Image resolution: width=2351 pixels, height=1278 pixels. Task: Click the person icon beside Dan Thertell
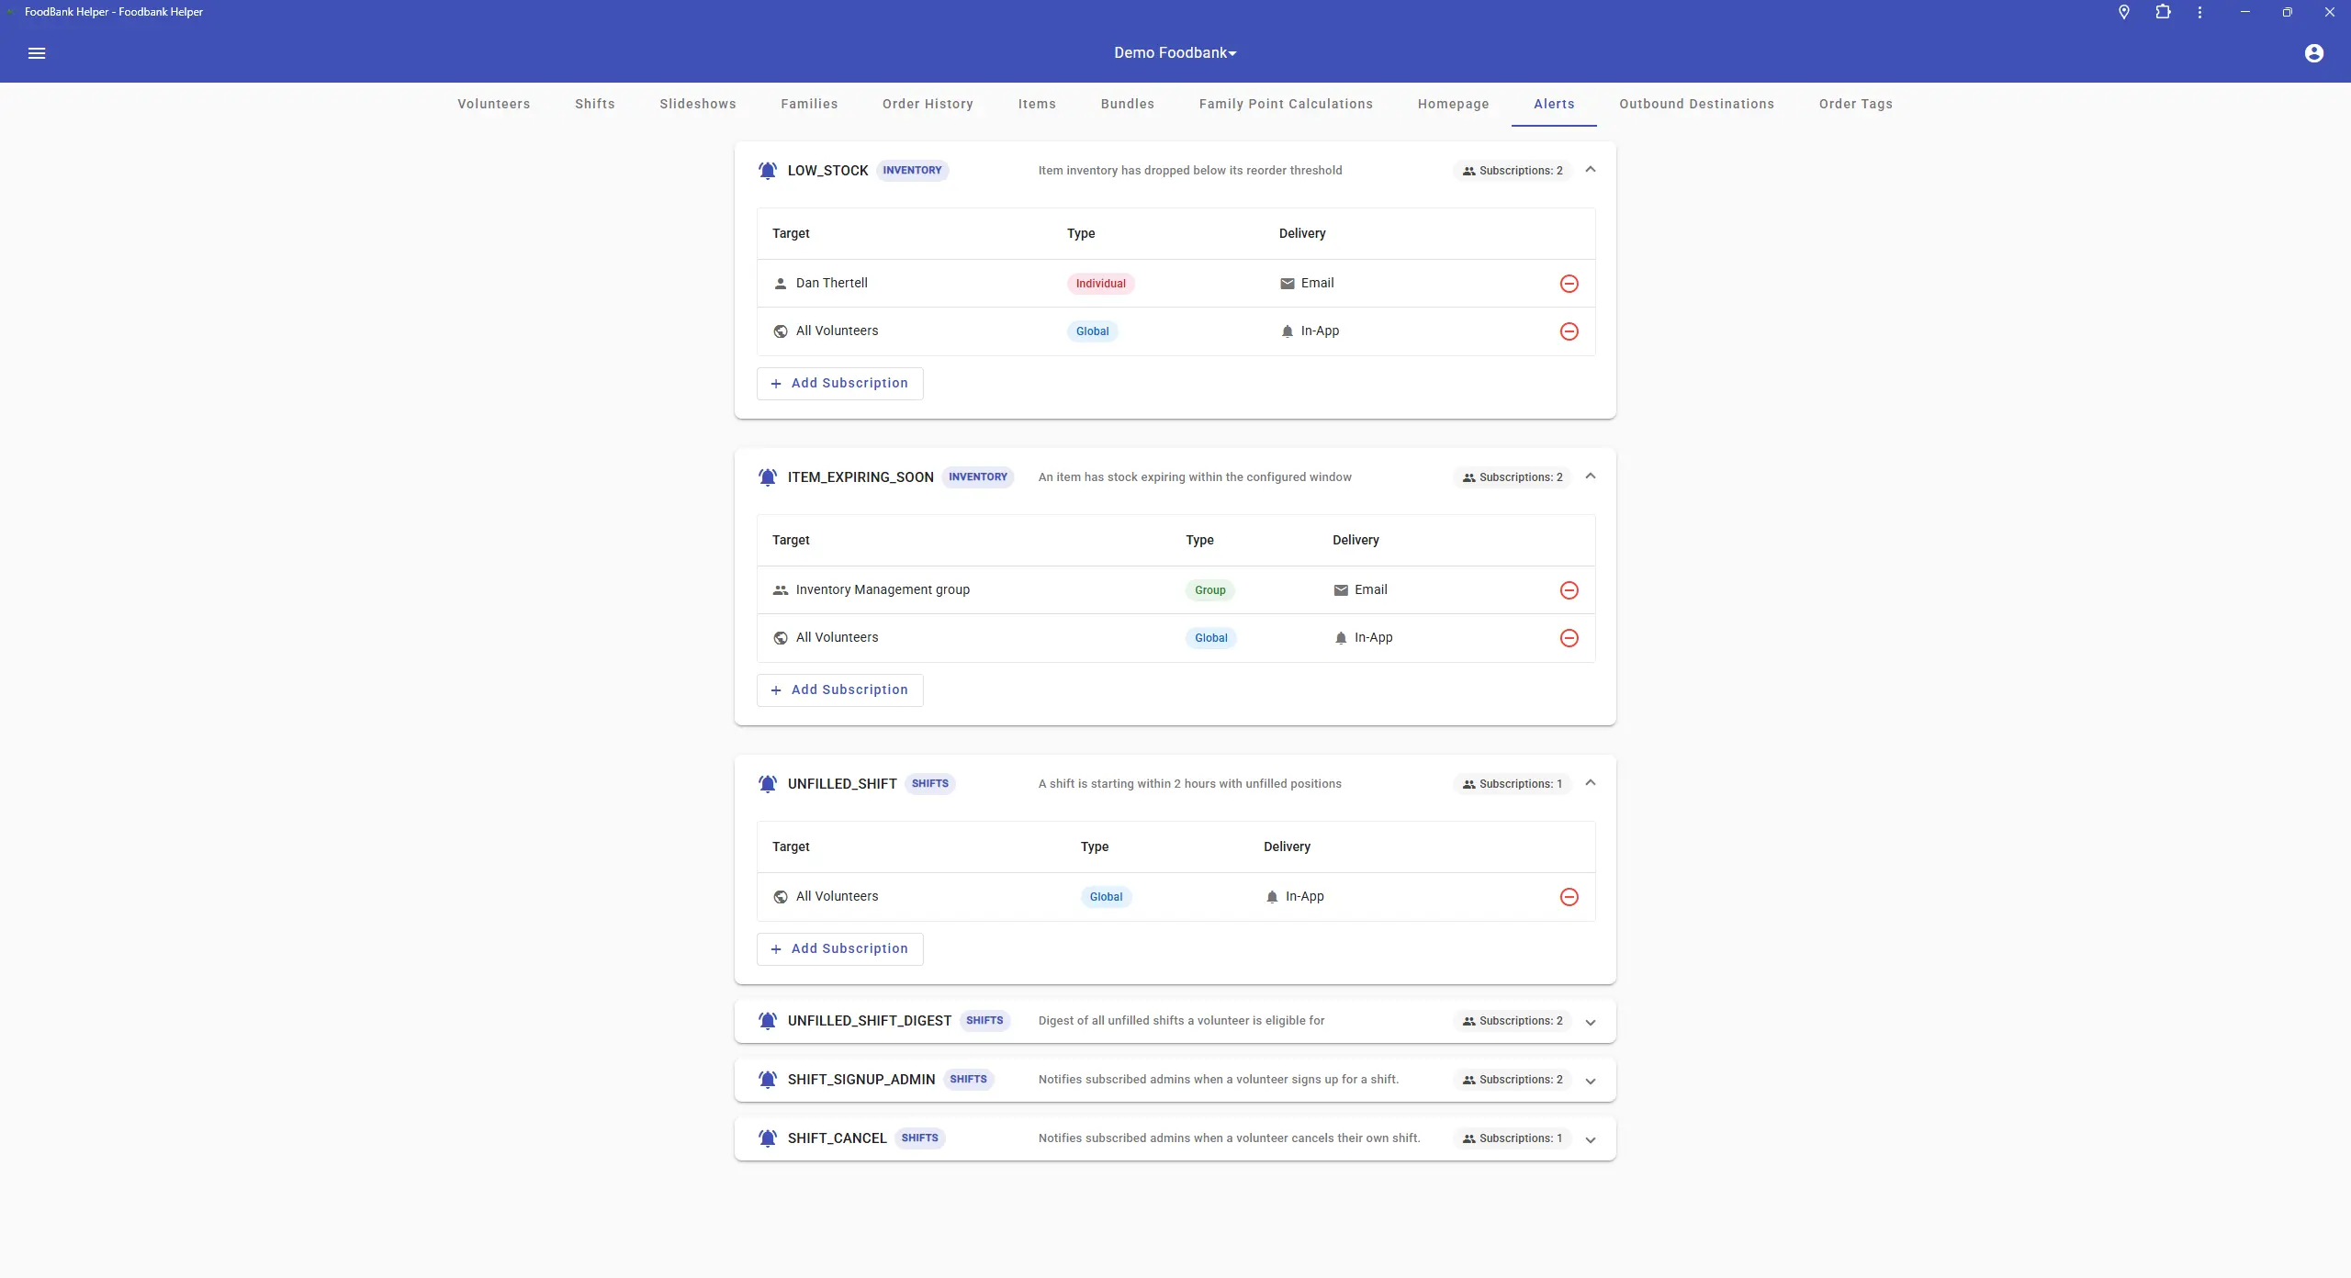pyautogui.click(x=780, y=284)
